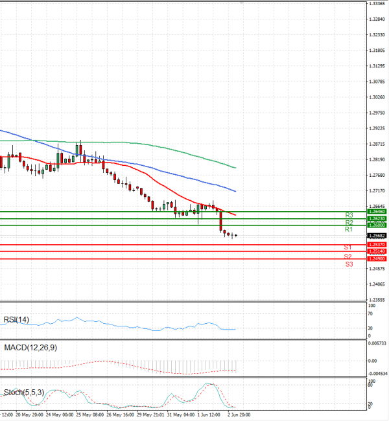The width and height of the screenshot is (389, 421).
Task: Click the RSI(14) indicator label
Action: click(x=16, y=320)
